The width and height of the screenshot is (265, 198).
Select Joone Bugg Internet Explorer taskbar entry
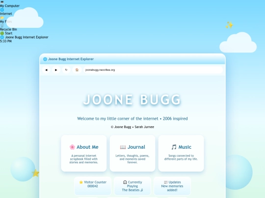pos(24,37)
